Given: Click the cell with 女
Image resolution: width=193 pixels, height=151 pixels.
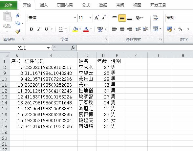Looking at the screenshot, I should (x=117, y=120).
